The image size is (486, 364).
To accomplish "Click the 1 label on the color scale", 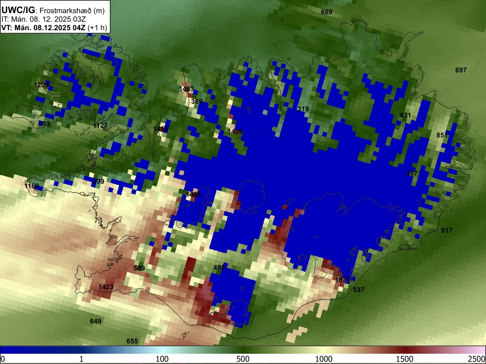I will click(x=81, y=359).
